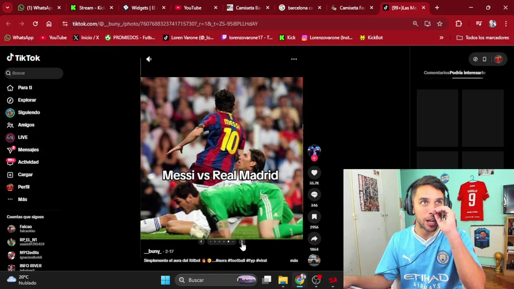Image resolution: width=514 pixels, height=289 pixels.
Task: Open the three-dot options menu above the photo
Action: tap(294, 59)
